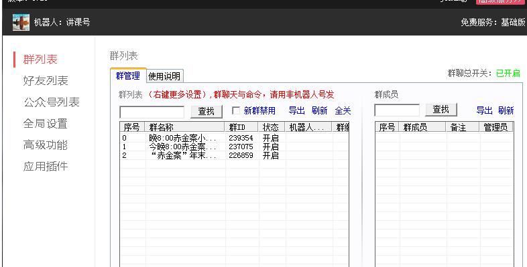Click 刷新 link for group list
Viewport: 527px width, 267px height.
pos(319,110)
